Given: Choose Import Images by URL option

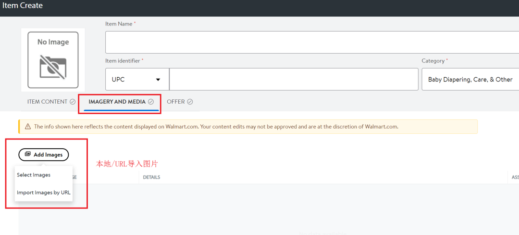Looking at the screenshot, I should point(44,193).
